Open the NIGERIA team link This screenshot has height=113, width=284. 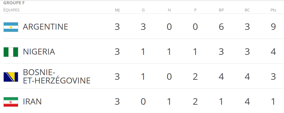(x=39, y=52)
